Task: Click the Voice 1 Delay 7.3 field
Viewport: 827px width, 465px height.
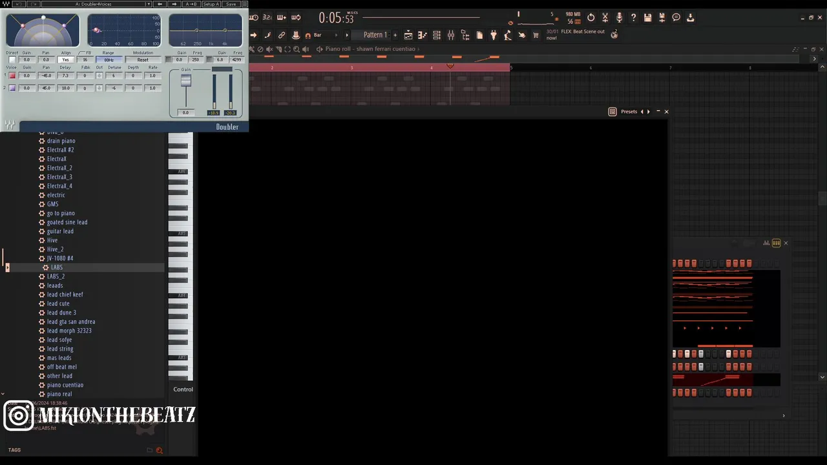Action: point(65,76)
